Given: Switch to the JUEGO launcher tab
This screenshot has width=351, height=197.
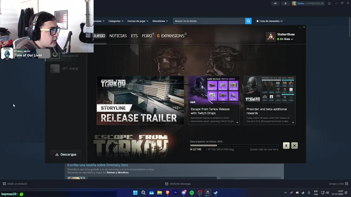Looking at the screenshot, I should tap(99, 36).
